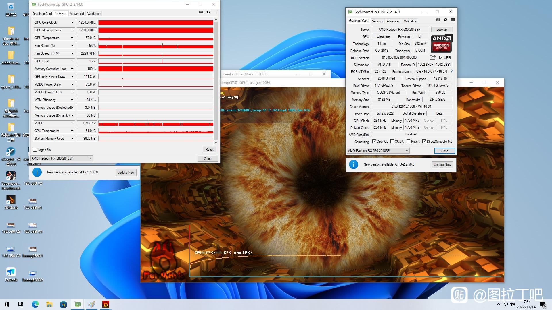Expand the Memory Controller Load dropdown

pos(72,69)
